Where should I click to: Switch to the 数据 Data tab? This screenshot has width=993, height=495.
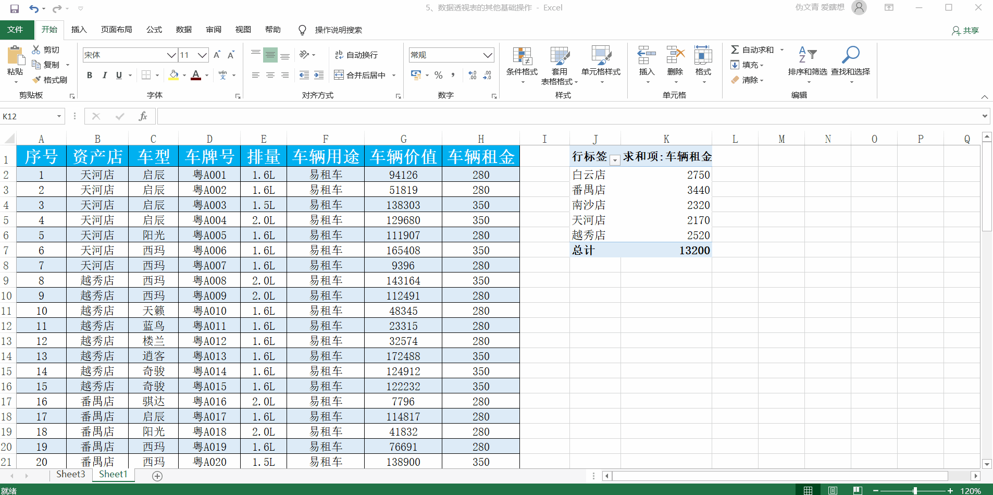(184, 30)
